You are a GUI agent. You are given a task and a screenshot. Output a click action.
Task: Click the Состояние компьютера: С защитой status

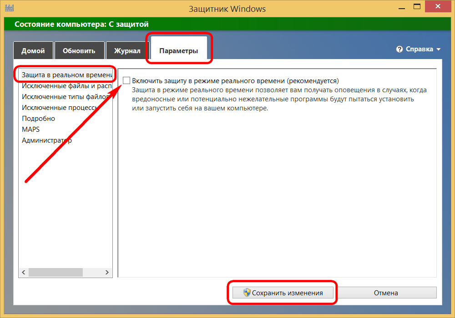click(x=81, y=24)
